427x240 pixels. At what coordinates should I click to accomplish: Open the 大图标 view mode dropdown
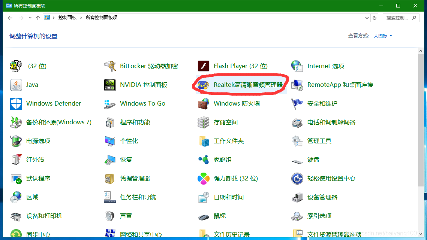(383, 36)
